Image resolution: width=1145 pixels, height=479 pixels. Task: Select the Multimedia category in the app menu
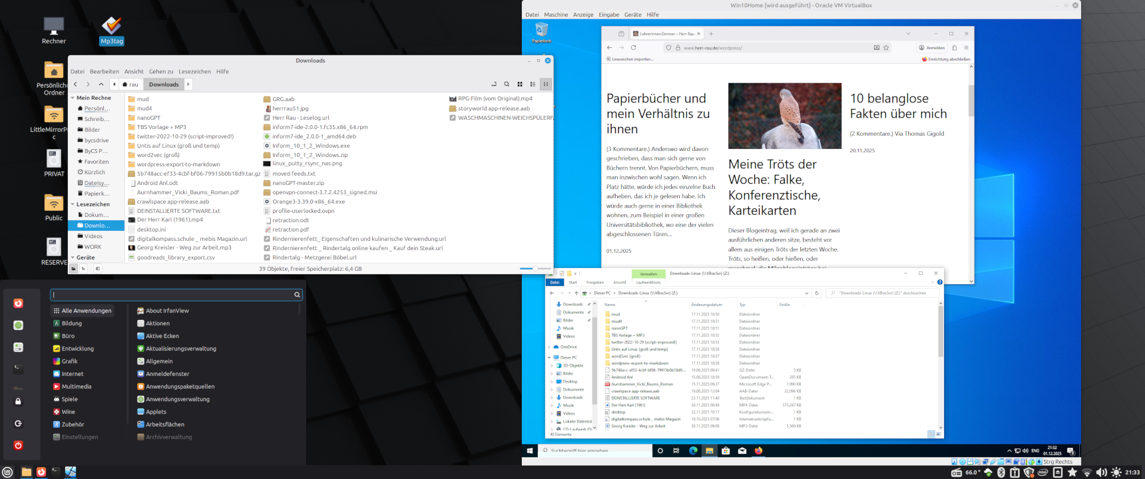[x=77, y=387]
